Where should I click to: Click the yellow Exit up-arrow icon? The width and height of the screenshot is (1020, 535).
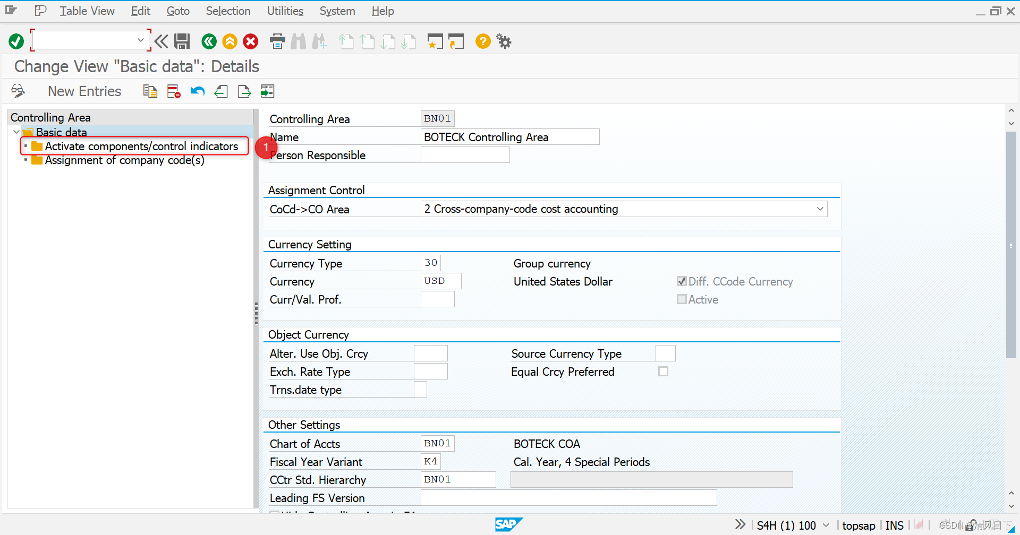point(230,41)
